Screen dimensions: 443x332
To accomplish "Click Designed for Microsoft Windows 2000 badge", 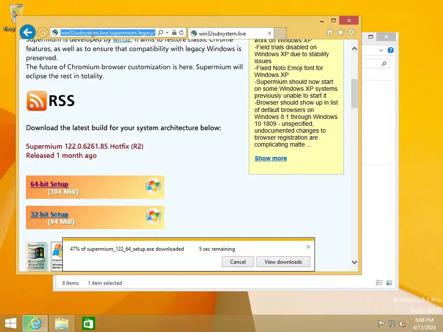I will click(x=36, y=256).
